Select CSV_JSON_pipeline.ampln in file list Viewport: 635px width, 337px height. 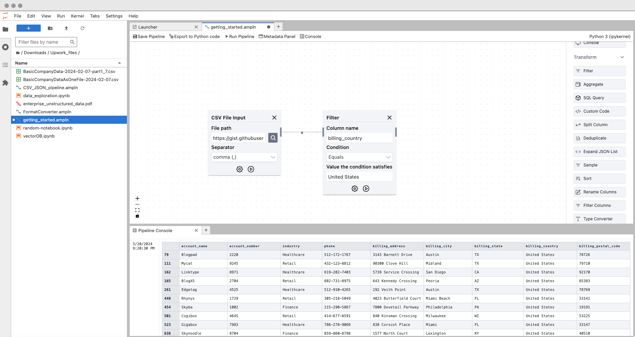[69, 87]
